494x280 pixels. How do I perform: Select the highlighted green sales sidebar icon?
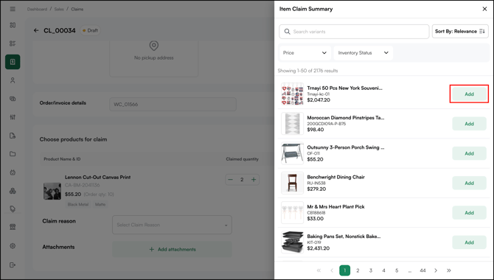(x=13, y=62)
